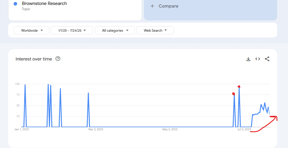Screen dimensions: 288x148
Task: Download the interest over time CSV
Action: 248,59
